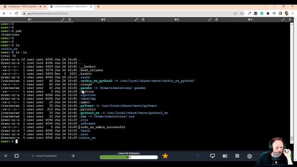Image resolution: width=297 pixels, height=167 pixels.
Task: Click the square stop icon in bottom bar
Action: 17,156
